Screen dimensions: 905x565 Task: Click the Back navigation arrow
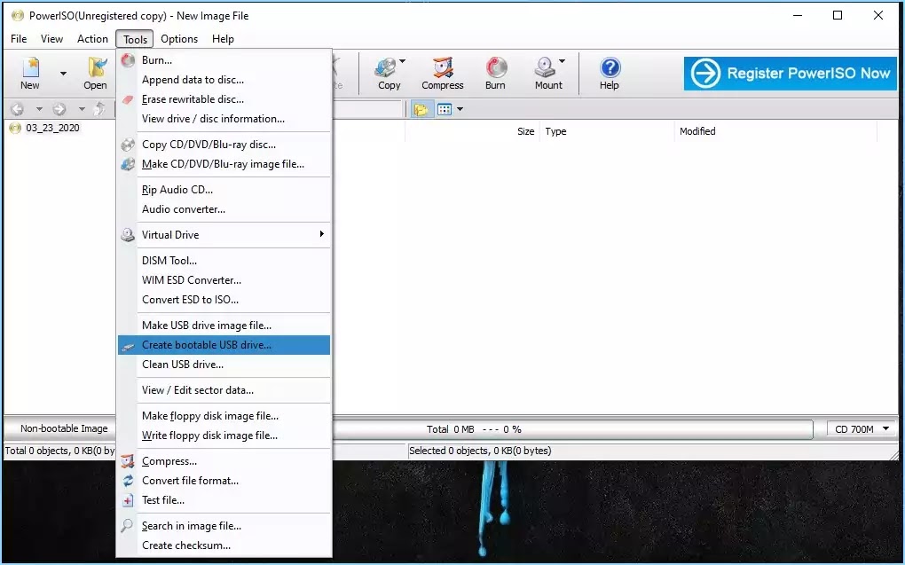tap(18, 108)
